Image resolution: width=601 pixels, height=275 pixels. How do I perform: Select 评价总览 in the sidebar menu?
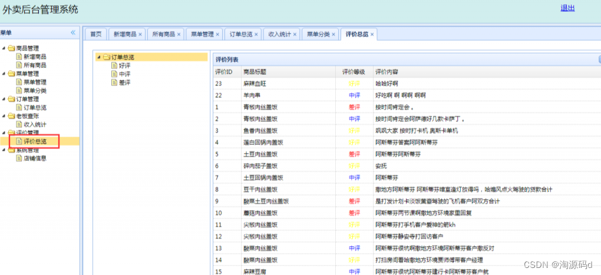(x=35, y=141)
